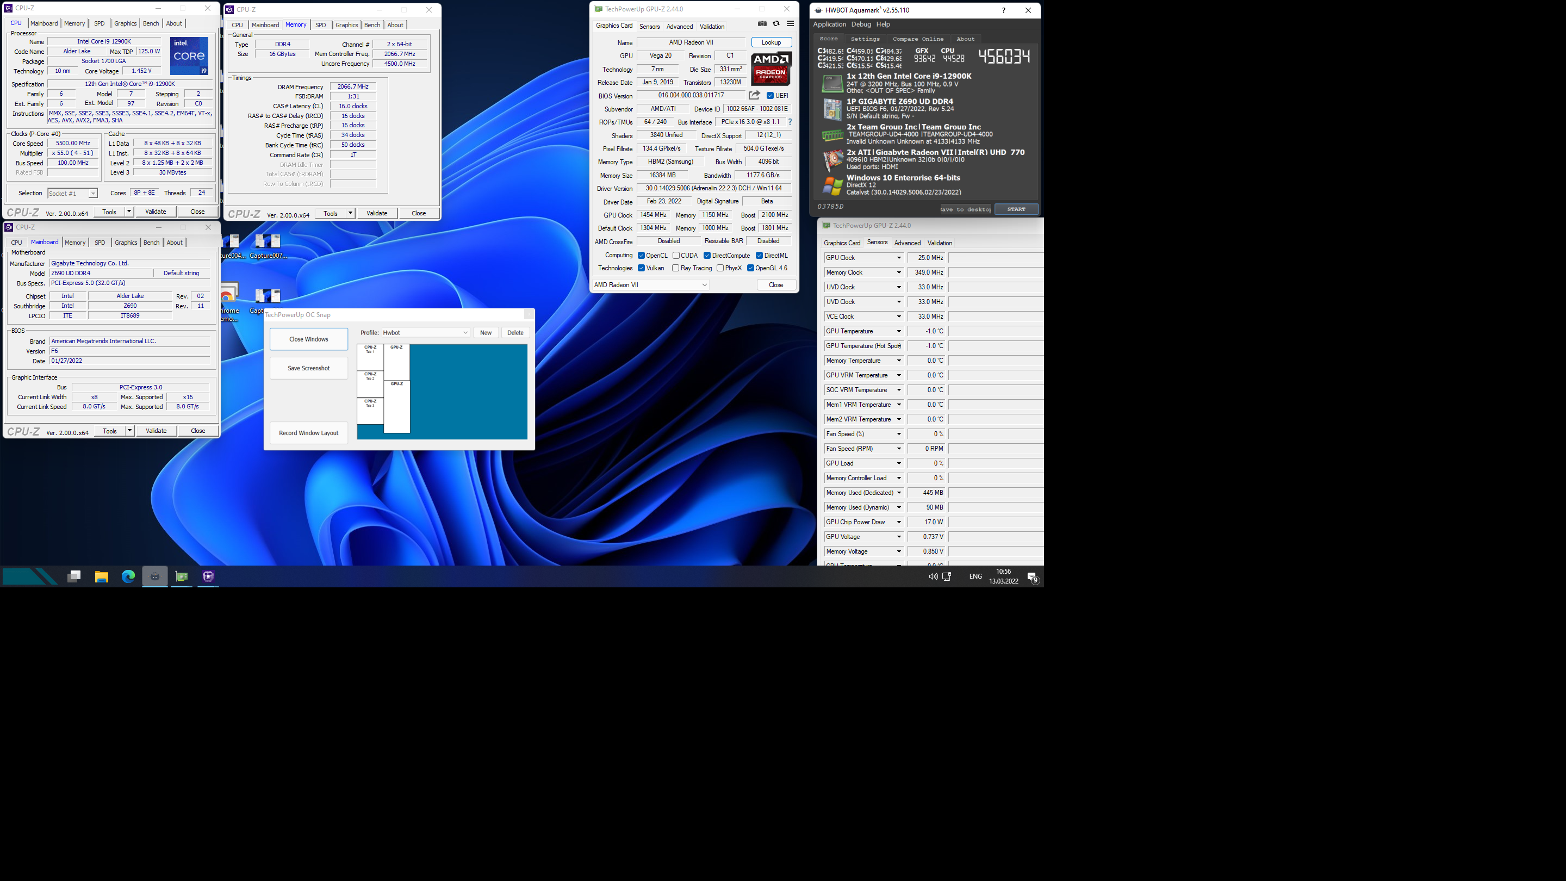The width and height of the screenshot is (1566, 881).
Task: Click the Aquamark graphics card icon
Action: pyautogui.click(x=832, y=160)
